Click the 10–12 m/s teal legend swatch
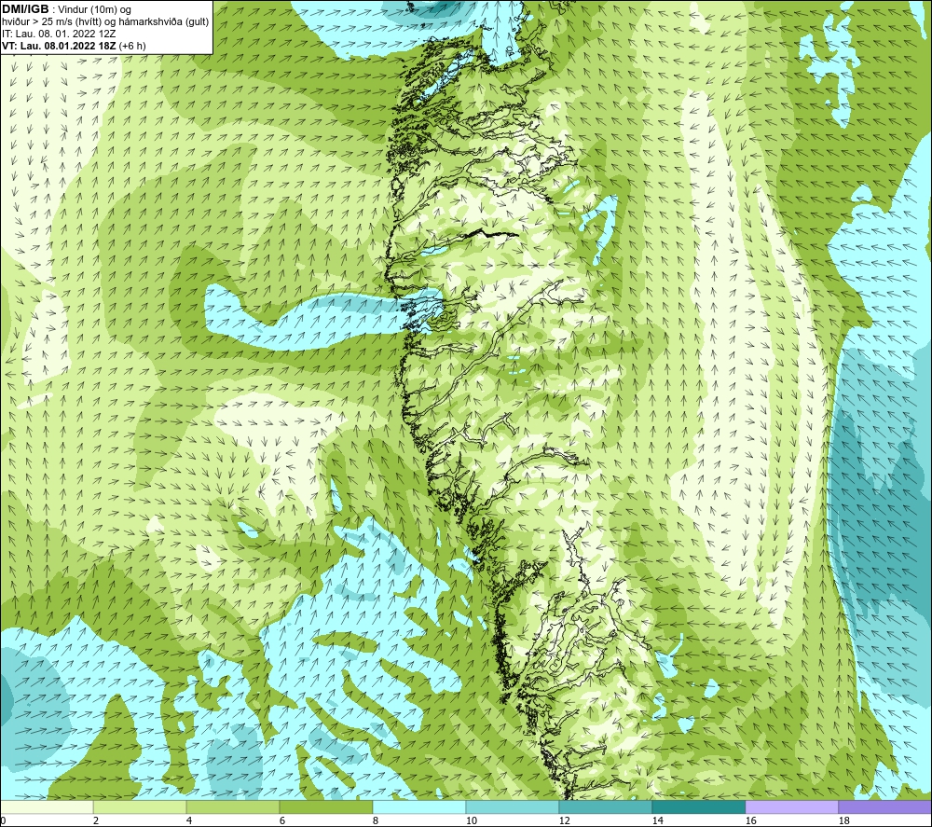Image resolution: width=932 pixels, height=827 pixels. (x=513, y=806)
